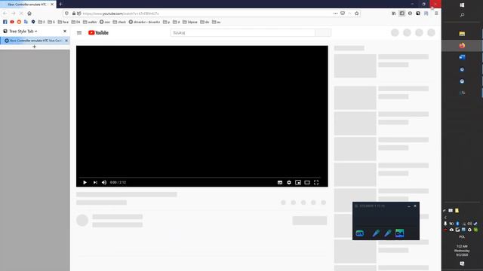Go to YouTube home via logo

[x=98, y=32]
